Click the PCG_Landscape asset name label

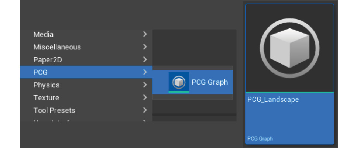273,100
